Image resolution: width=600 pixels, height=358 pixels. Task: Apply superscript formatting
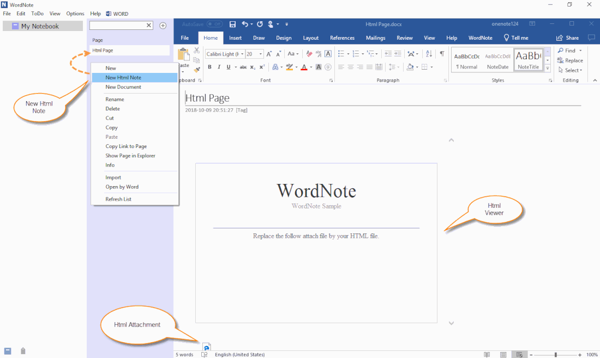click(262, 67)
